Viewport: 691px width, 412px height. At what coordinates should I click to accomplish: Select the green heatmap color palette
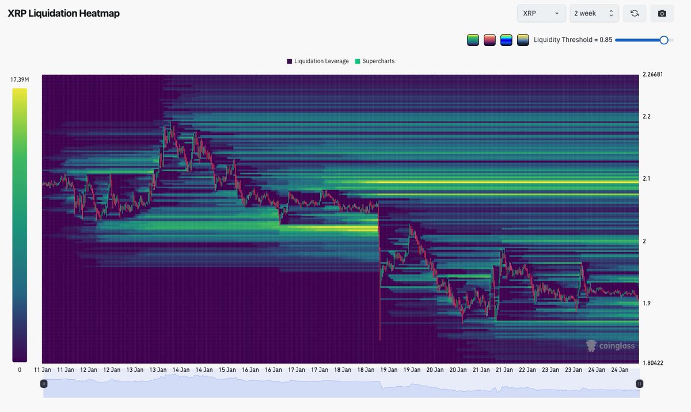(x=472, y=40)
